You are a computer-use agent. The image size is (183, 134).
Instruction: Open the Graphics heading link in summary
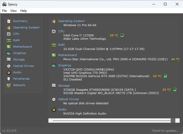(x=65, y=65)
